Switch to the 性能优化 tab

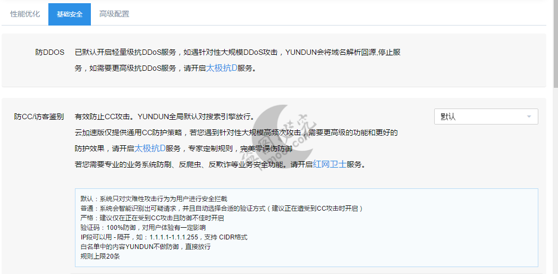point(25,14)
